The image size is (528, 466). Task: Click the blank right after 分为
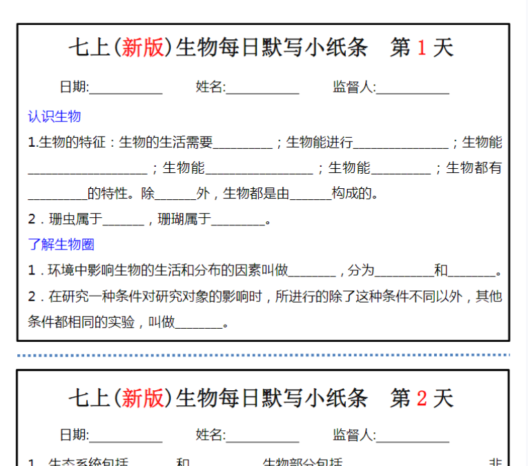point(404,270)
